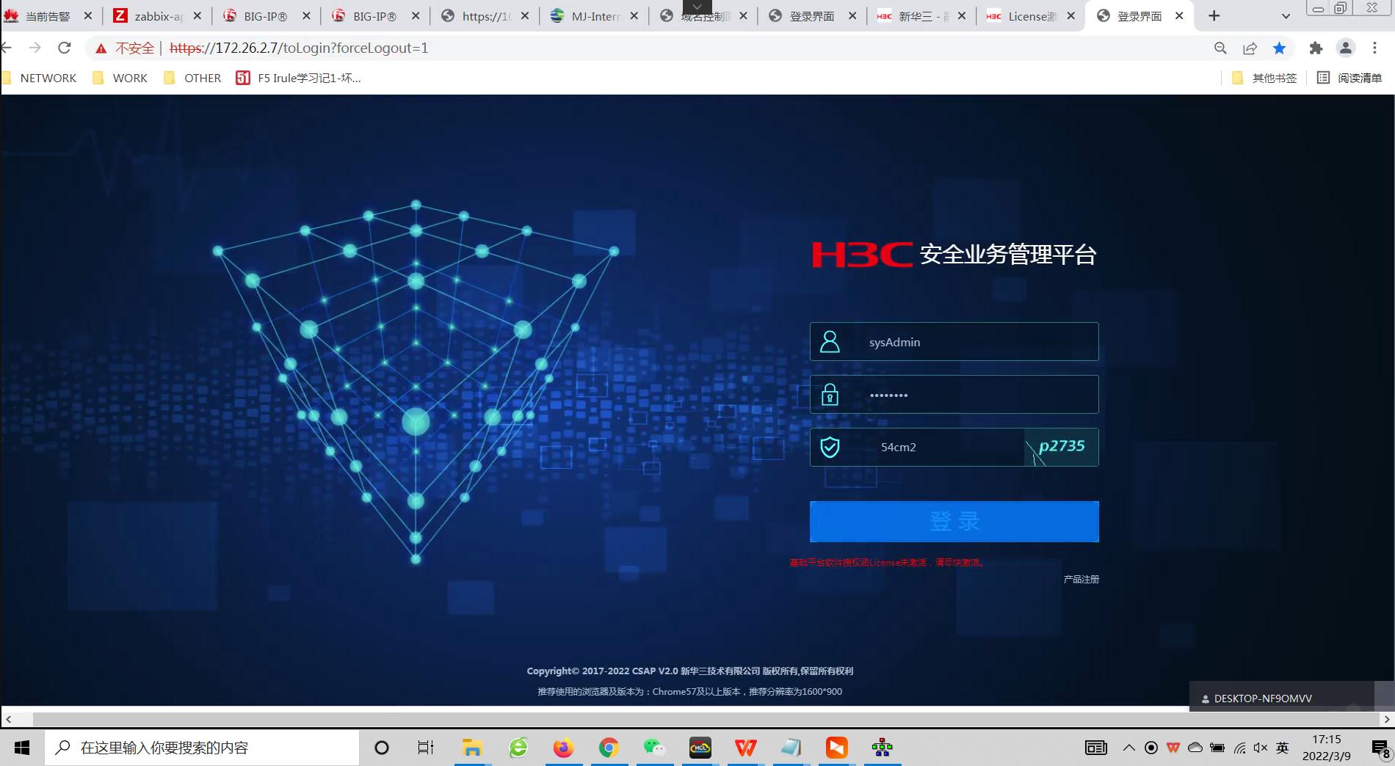1395x766 pixels.
Task: Go back to the previous page
Action: (x=7, y=48)
